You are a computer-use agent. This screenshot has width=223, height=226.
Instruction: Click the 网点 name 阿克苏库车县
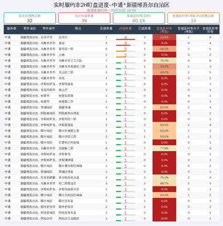(x=68, y=212)
